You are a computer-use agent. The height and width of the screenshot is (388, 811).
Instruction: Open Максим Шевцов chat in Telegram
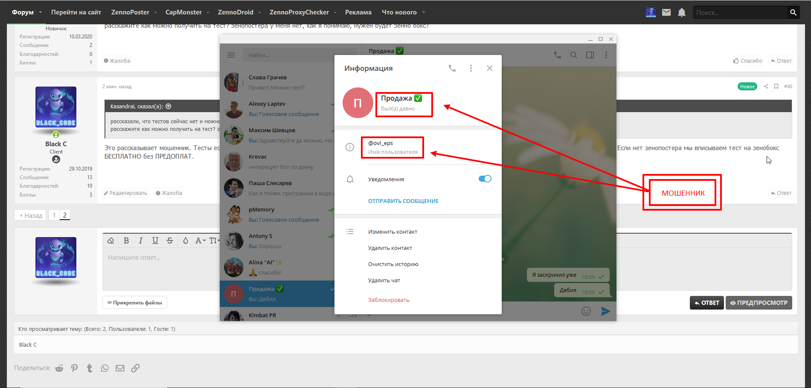pyautogui.click(x=277, y=135)
